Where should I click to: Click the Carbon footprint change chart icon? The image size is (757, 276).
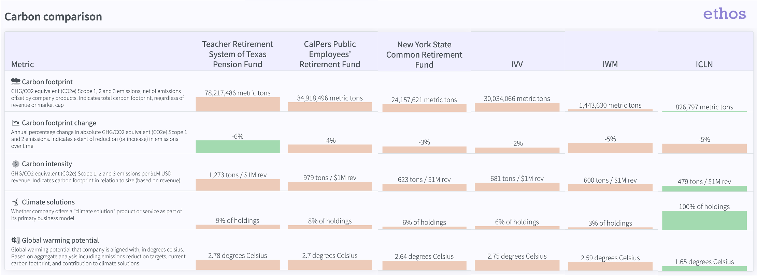(x=16, y=123)
